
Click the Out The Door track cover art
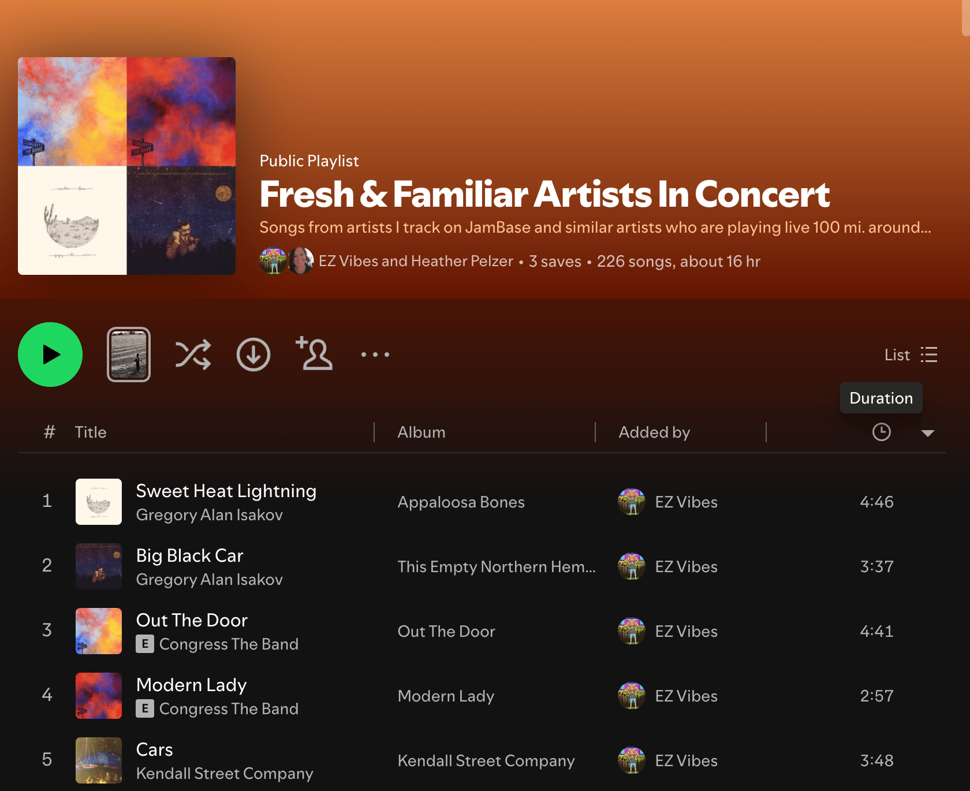99,631
